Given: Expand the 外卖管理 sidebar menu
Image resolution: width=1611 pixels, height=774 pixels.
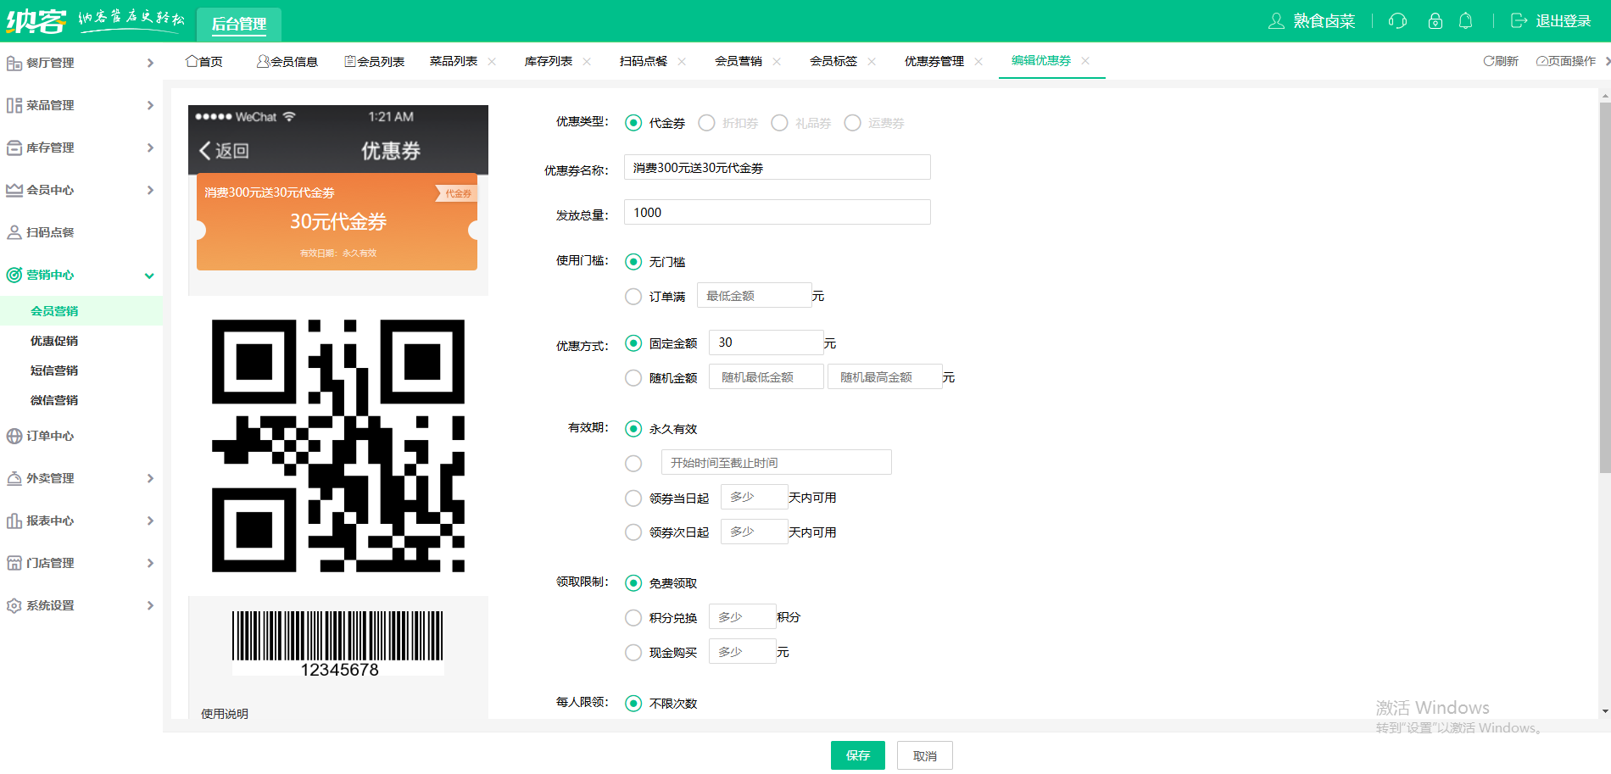Looking at the screenshot, I should 150,478.
